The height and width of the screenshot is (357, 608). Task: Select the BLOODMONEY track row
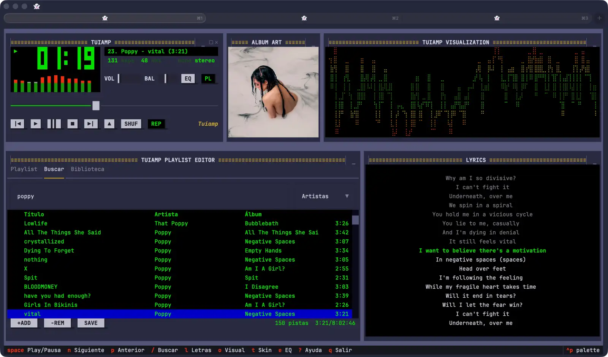tap(179, 287)
